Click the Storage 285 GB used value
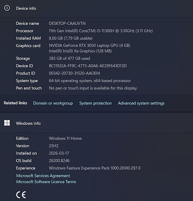Screen dimensions: 193x201 point(69,58)
